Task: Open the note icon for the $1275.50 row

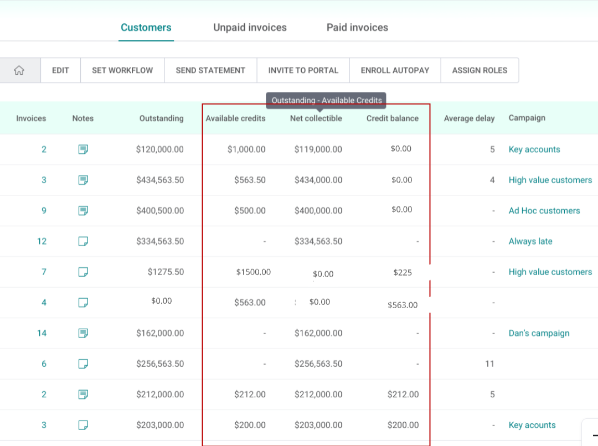Action: coord(83,272)
